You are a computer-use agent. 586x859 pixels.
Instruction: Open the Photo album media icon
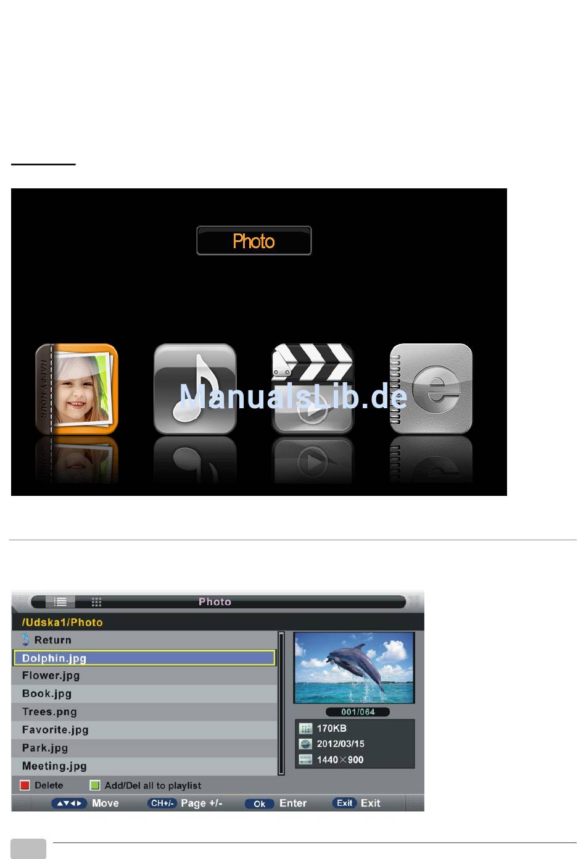[76, 389]
